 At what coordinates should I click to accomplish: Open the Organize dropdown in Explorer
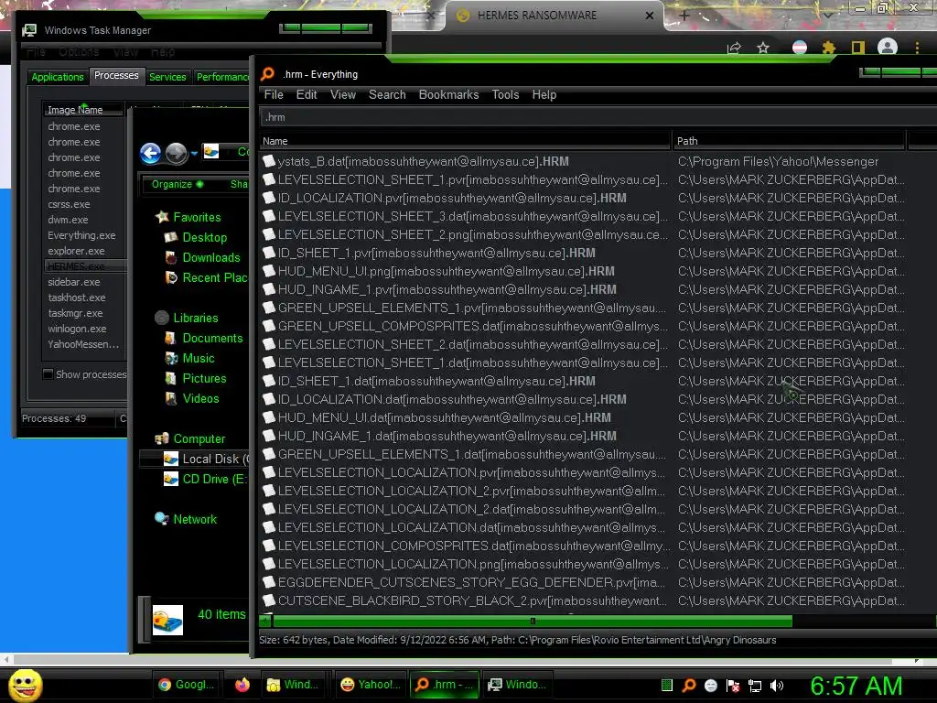(178, 184)
